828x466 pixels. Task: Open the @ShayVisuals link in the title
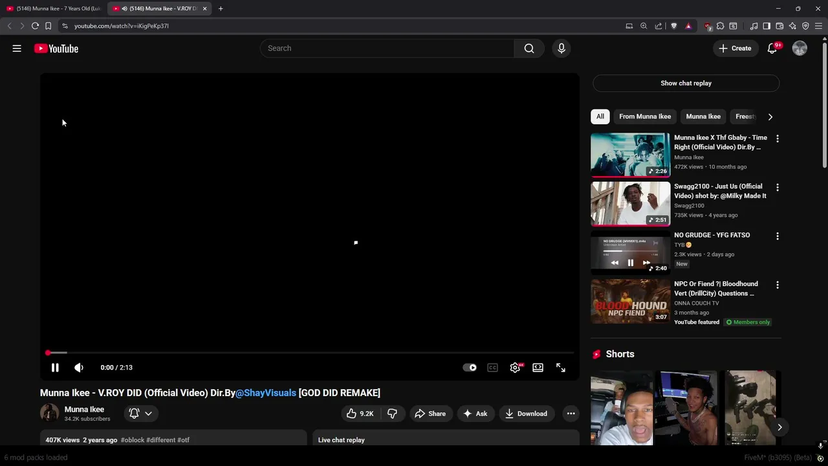(266, 393)
